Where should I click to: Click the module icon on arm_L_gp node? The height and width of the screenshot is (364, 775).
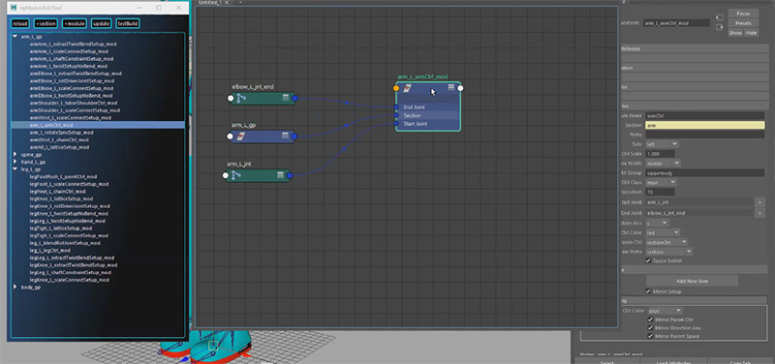coord(241,136)
